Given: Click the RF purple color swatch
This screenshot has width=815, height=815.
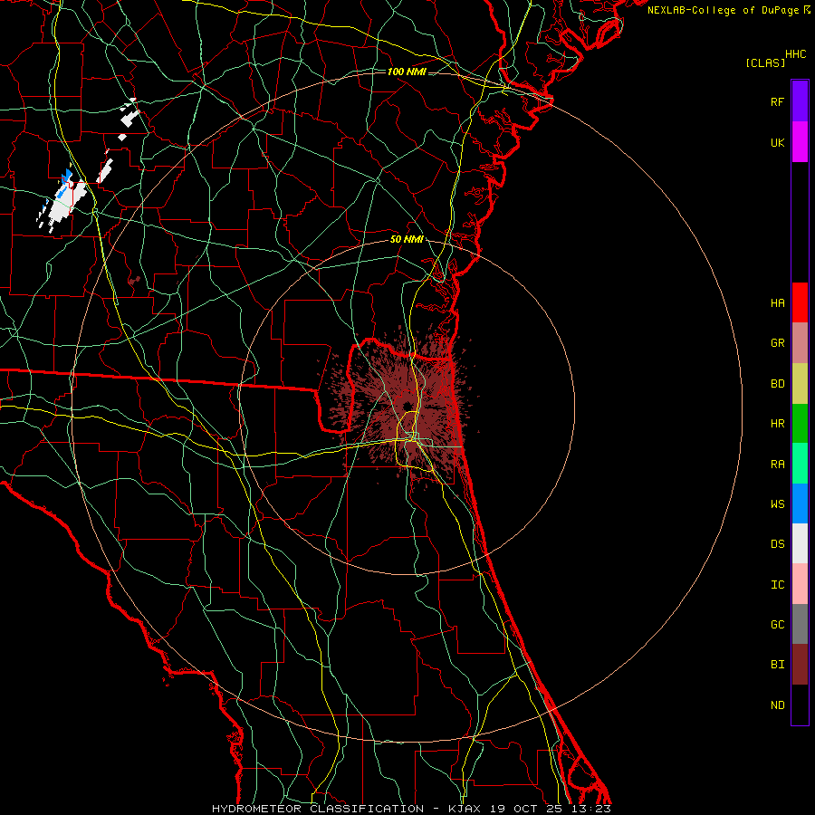Looking at the screenshot, I should [800, 101].
